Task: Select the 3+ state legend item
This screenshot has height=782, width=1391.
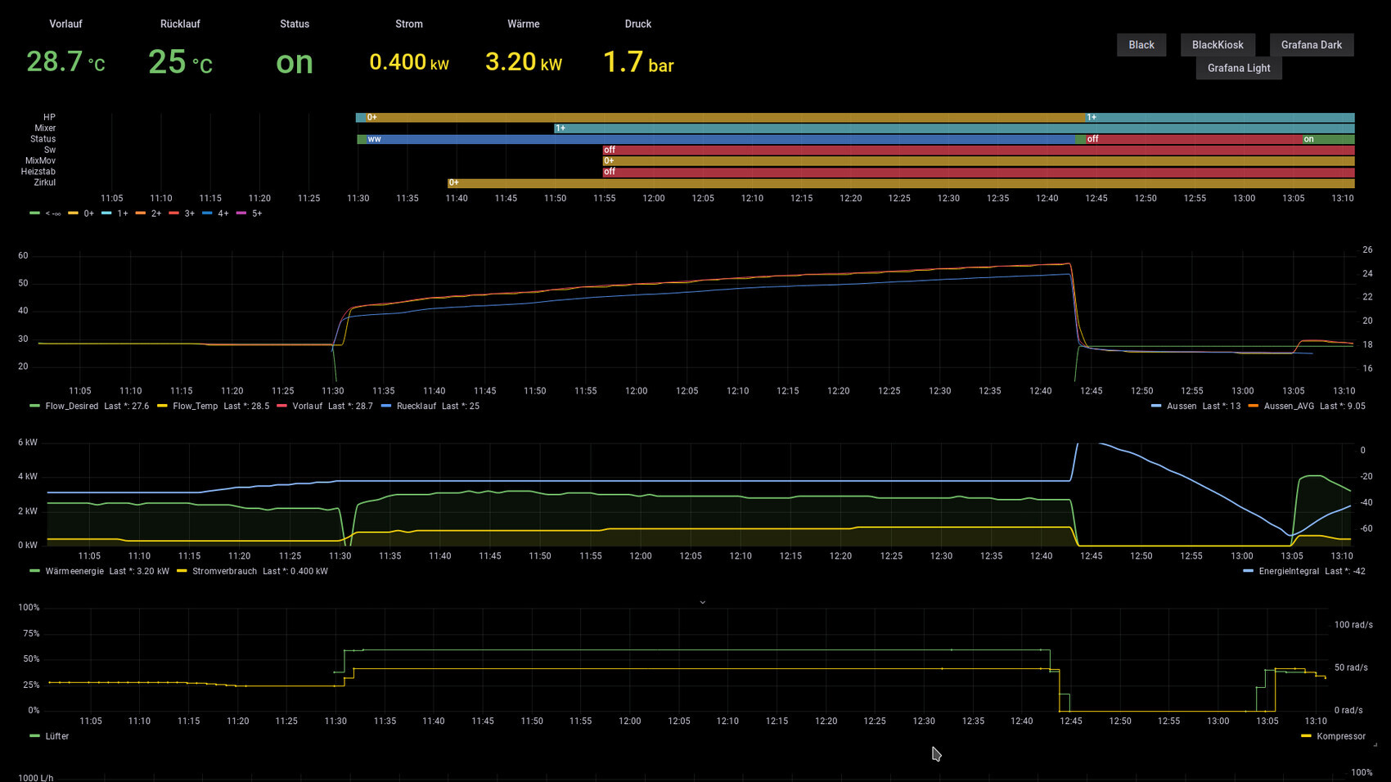Action: click(189, 213)
